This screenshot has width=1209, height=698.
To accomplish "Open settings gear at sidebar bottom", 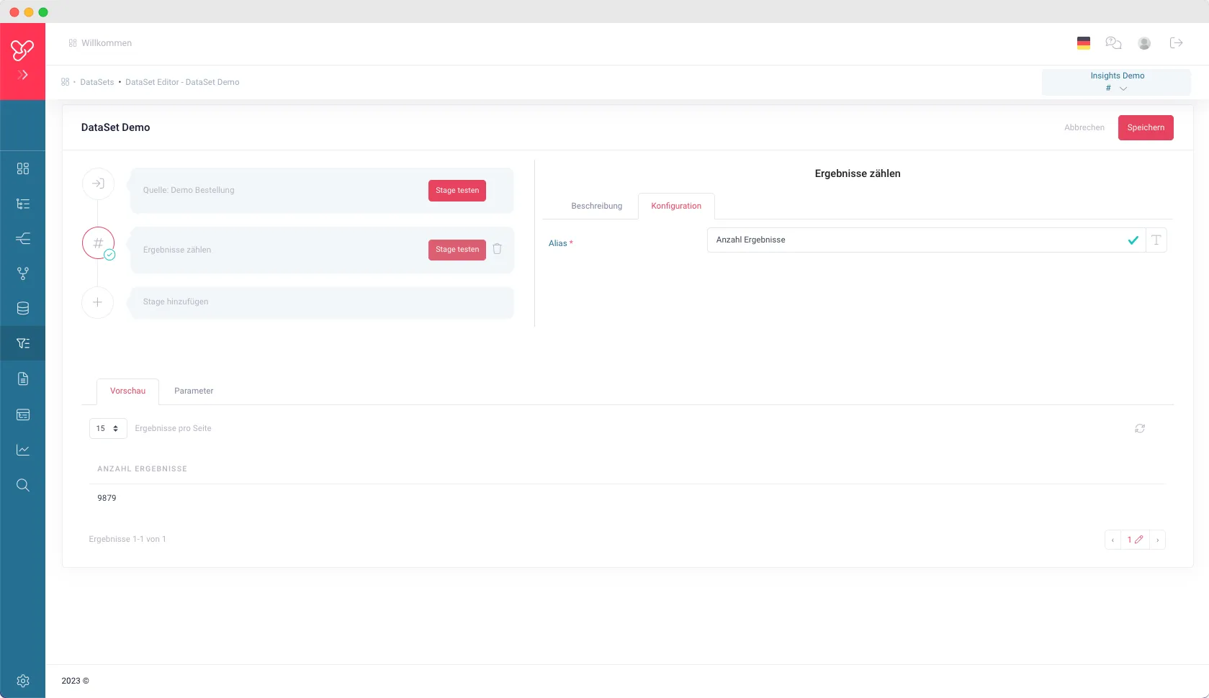I will [x=23, y=681].
